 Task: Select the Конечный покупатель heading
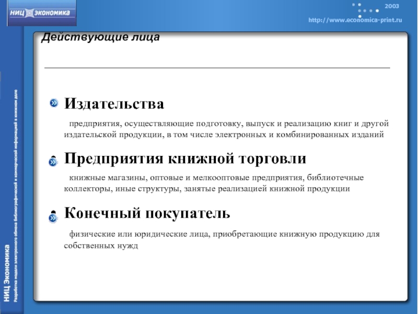point(147,213)
